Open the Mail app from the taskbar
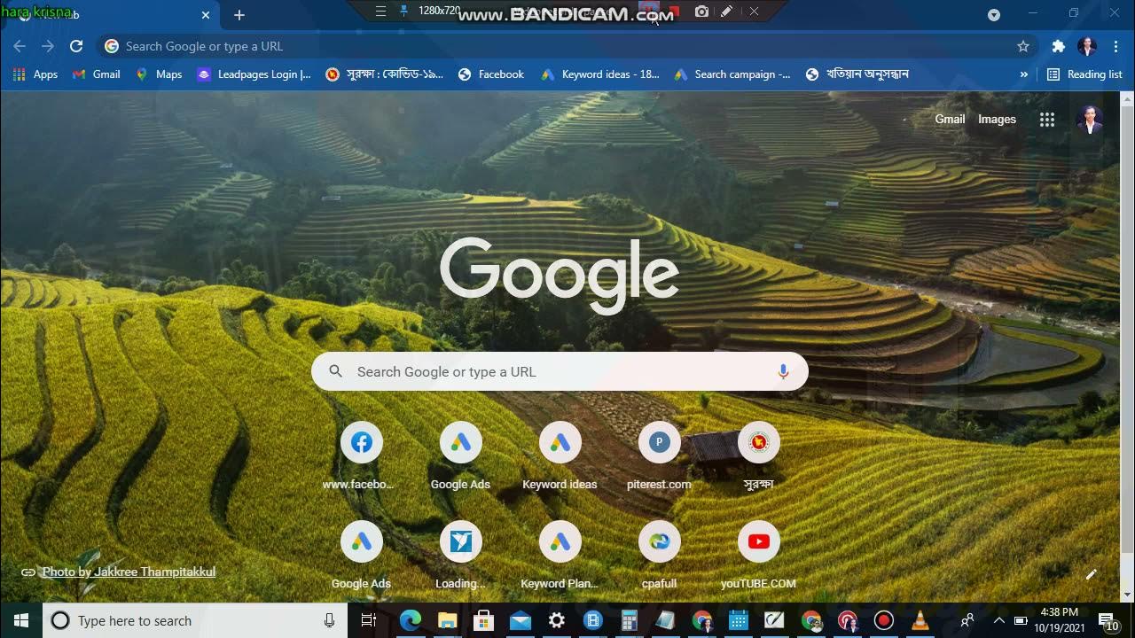 pos(521,621)
